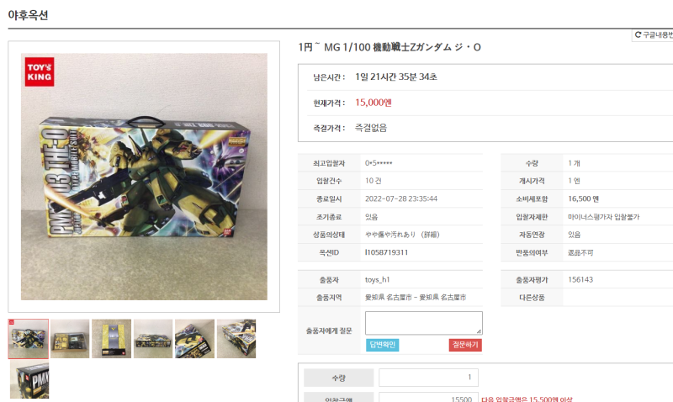Select the second thumbnail showing kit parts
Viewport: 673px width, 402px height.
tap(70, 338)
